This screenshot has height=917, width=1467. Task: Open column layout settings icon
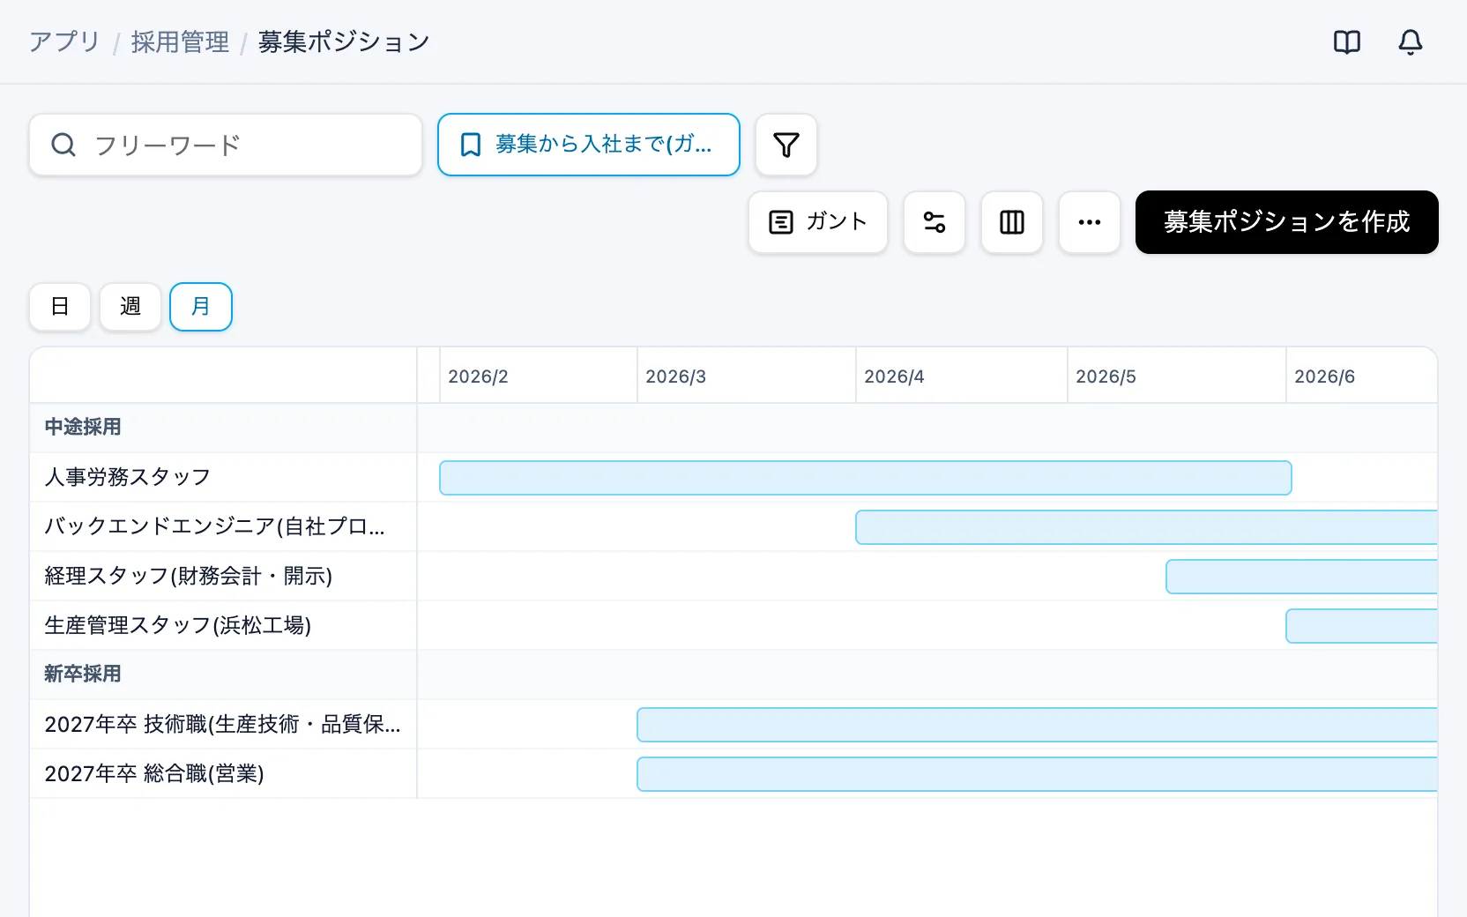click(1012, 222)
